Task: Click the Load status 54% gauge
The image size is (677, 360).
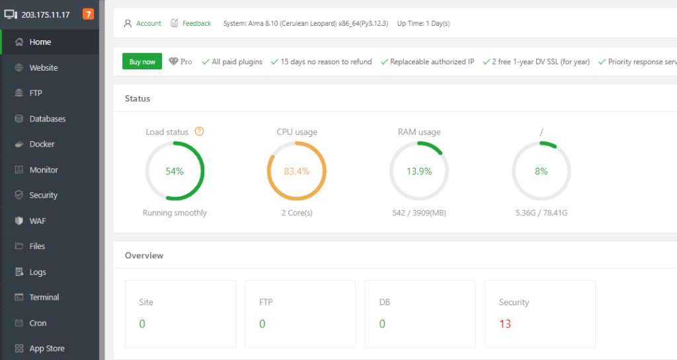Action: click(175, 171)
